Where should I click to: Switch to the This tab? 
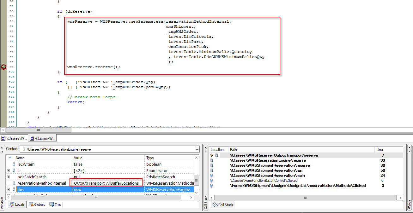pos(55,204)
